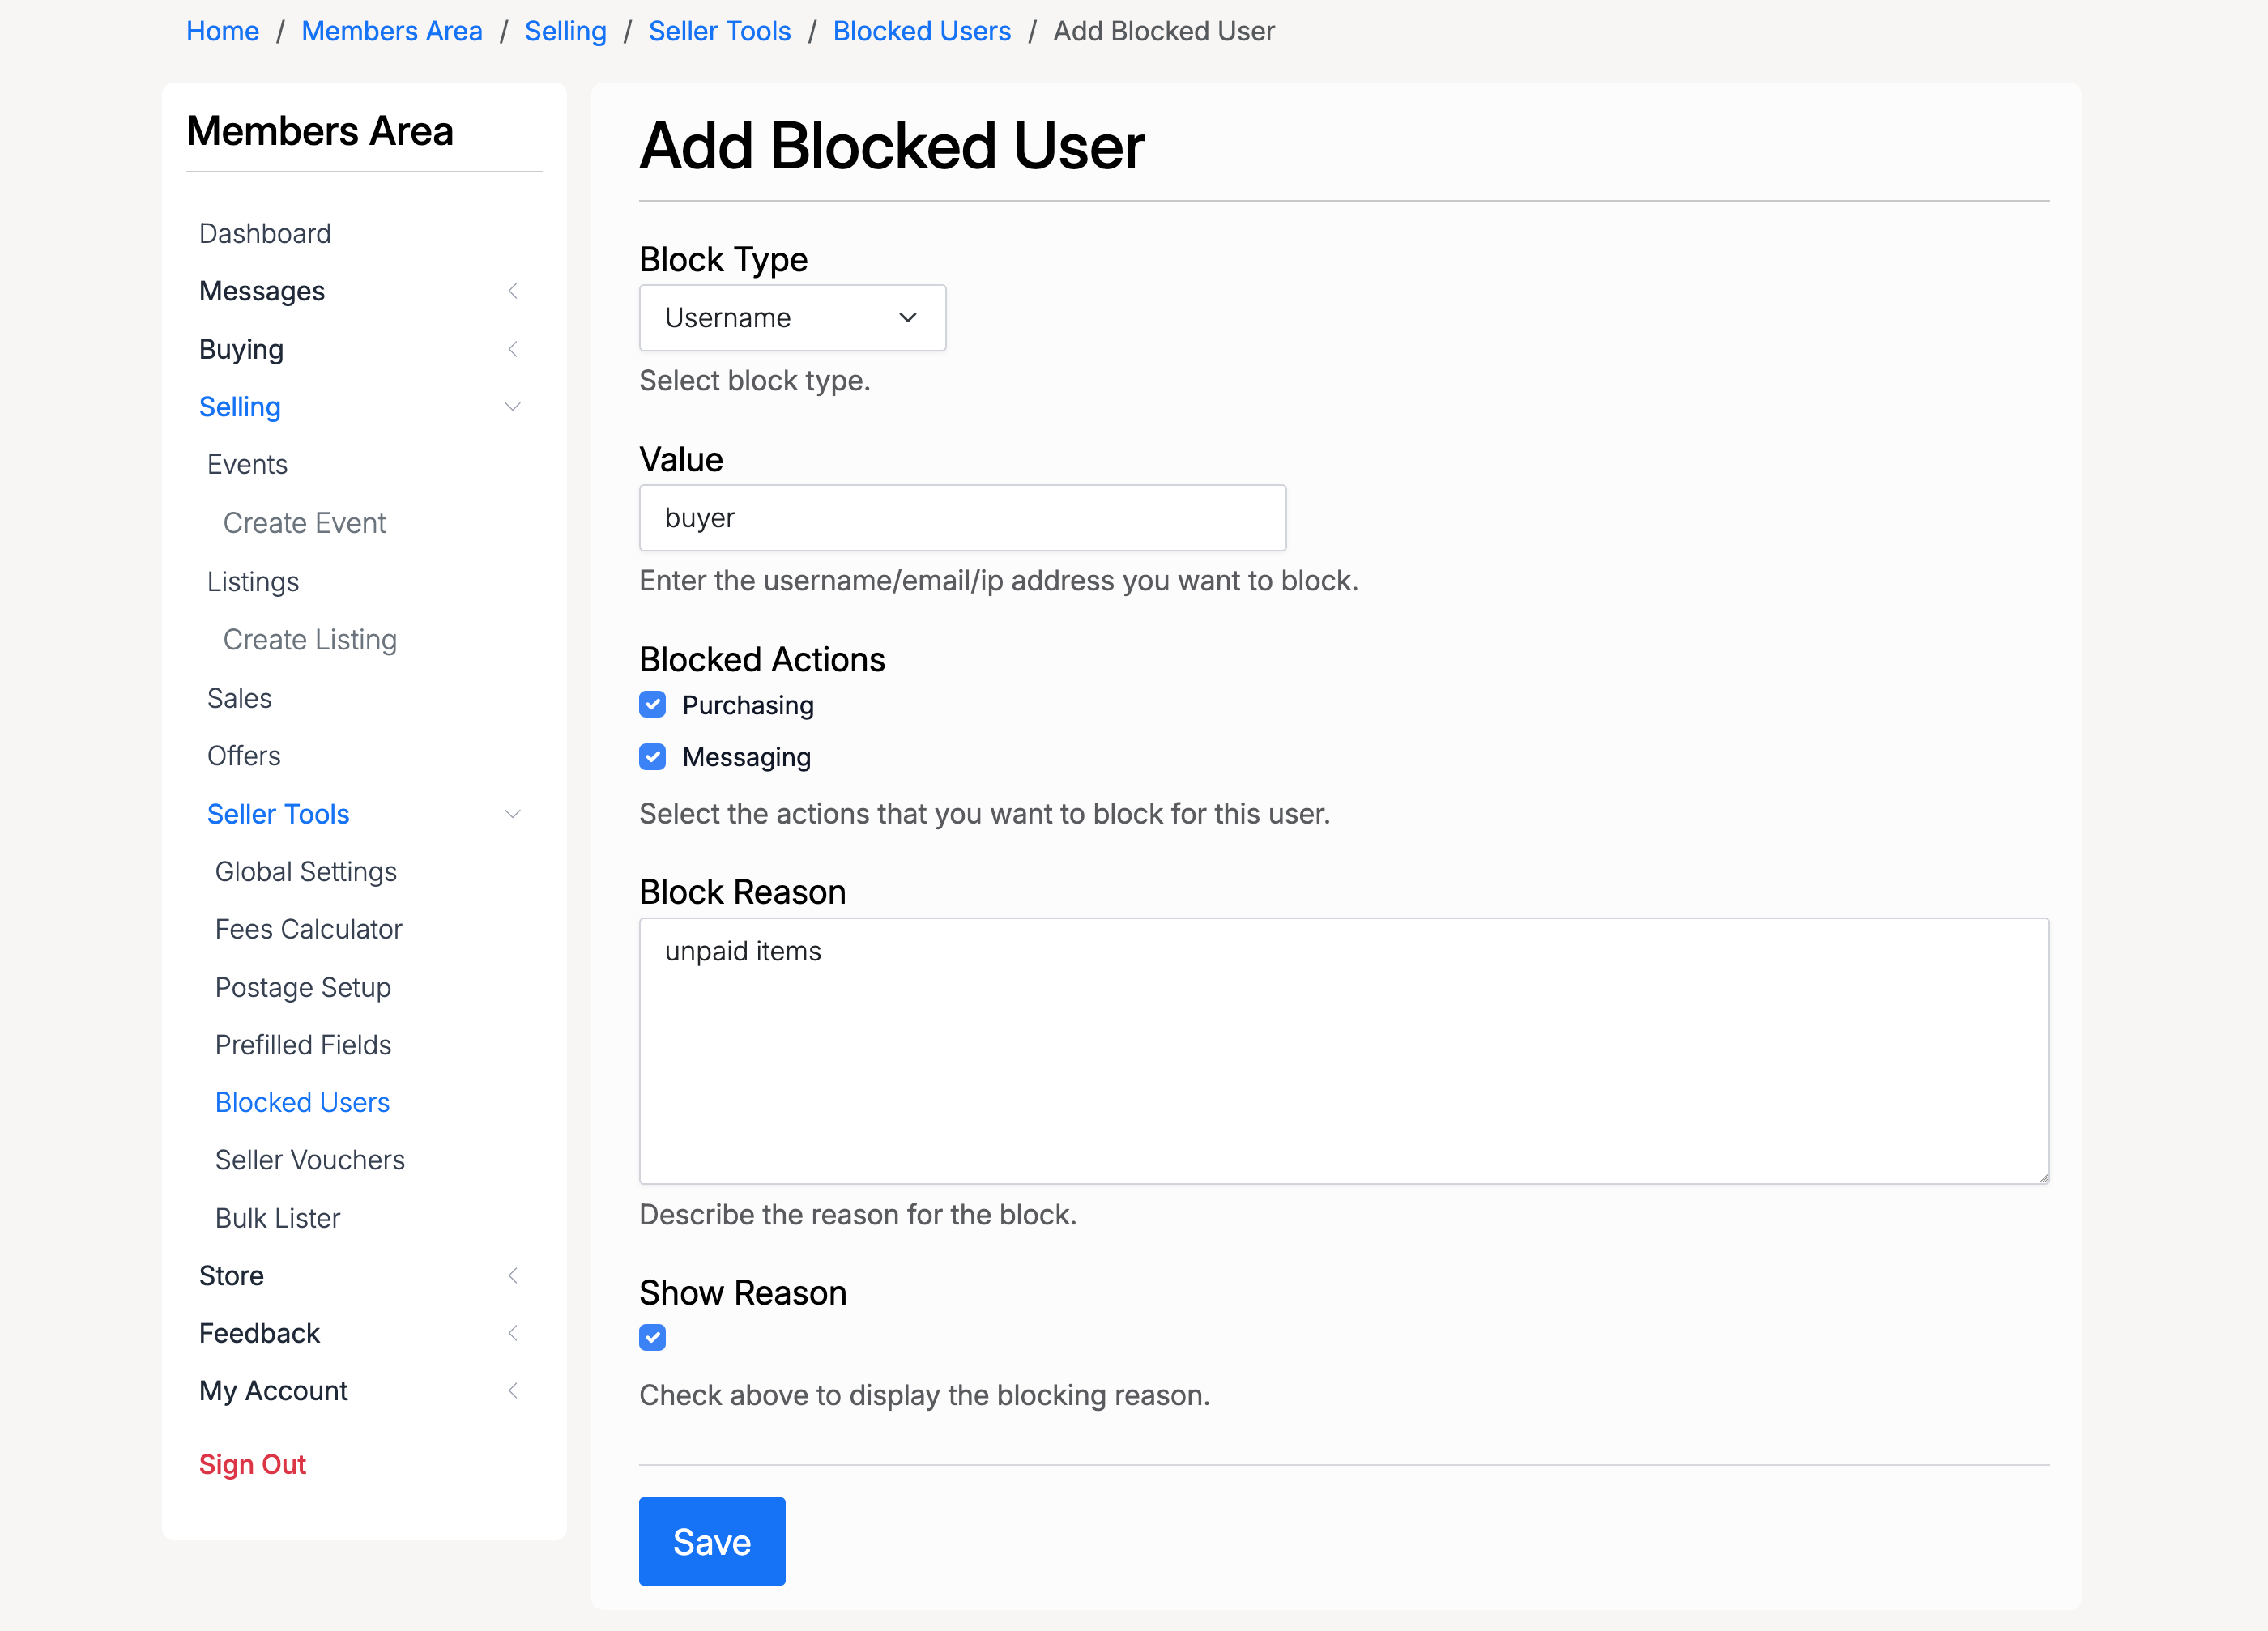Expand the Feedback sidebar section chevron
The height and width of the screenshot is (1631, 2268).
pos(513,1333)
